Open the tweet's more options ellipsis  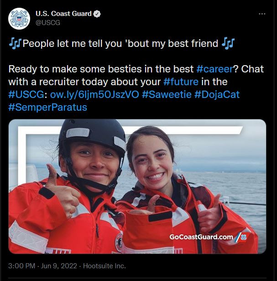pyautogui.click(x=262, y=14)
